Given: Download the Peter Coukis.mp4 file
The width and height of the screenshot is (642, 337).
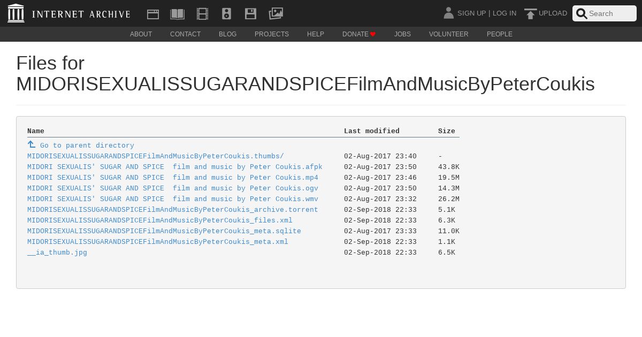Looking at the screenshot, I should point(173,178).
